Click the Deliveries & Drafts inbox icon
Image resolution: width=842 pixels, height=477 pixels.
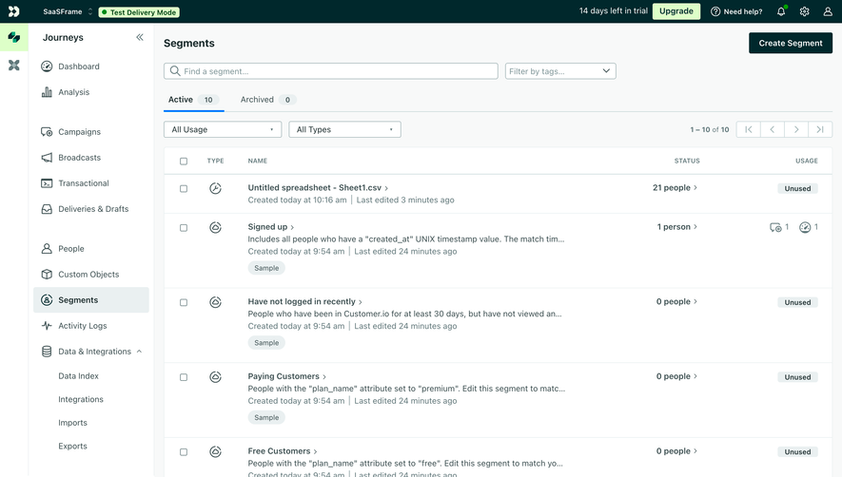tap(47, 209)
